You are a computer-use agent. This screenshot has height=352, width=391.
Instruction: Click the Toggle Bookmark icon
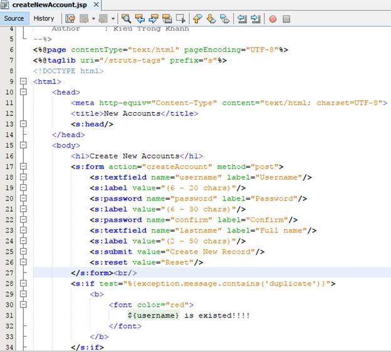click(x=225, y=19)
